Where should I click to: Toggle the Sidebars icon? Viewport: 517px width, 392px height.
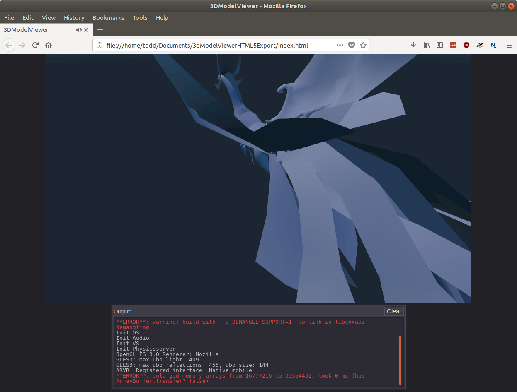(439, 45)
